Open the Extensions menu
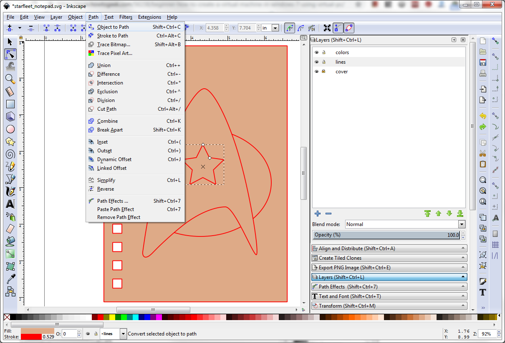Screen dimensions: 505x343 [x=149, y=17]
